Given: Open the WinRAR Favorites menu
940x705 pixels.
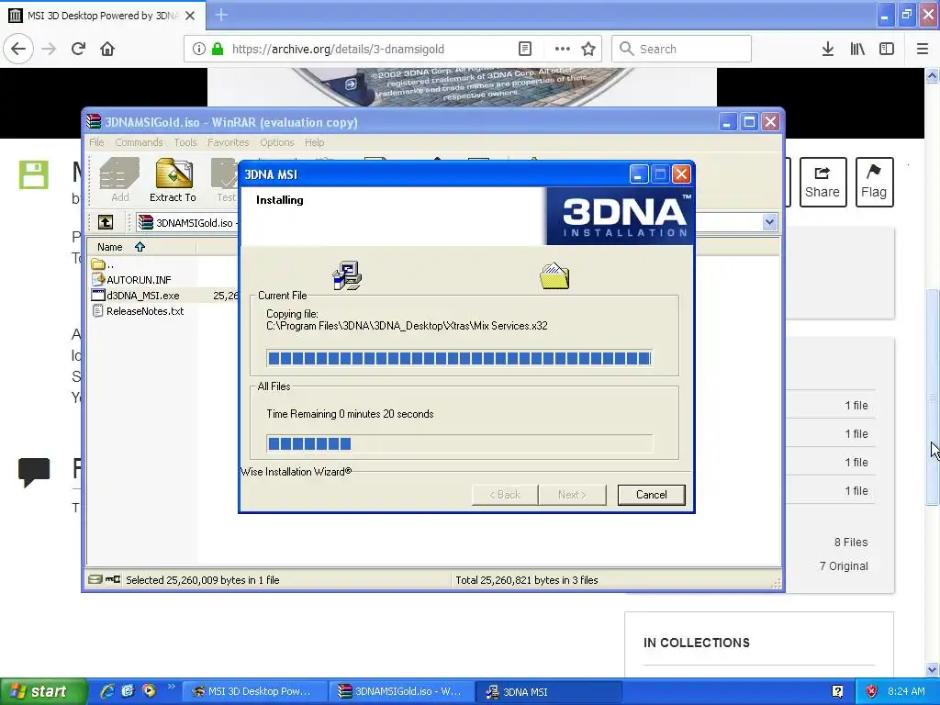Looking at the screenshot, I should pyautogui.click(x=228, y=142).
